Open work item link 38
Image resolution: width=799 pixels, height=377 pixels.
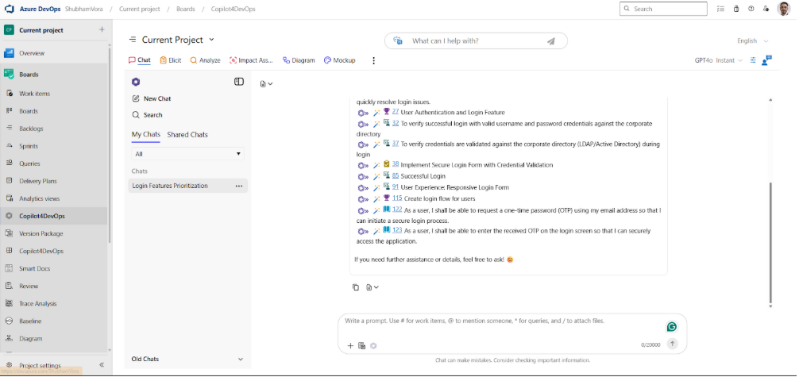[x=396, y=164]
